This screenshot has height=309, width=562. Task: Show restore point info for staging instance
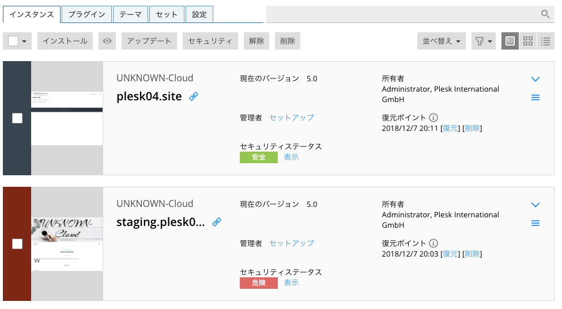[x=433, y=243]
